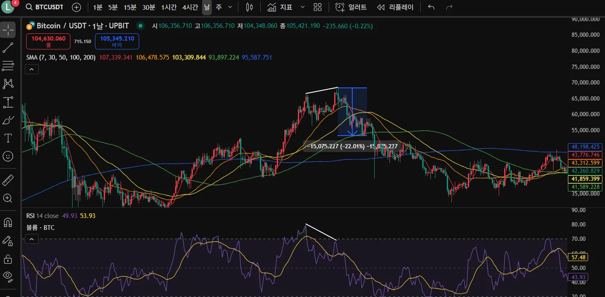Click the zoom in magnifier tool
Image resolution: width=605 pixels, height=297 pixels.
pyautogui.click(x=8, y=198)
